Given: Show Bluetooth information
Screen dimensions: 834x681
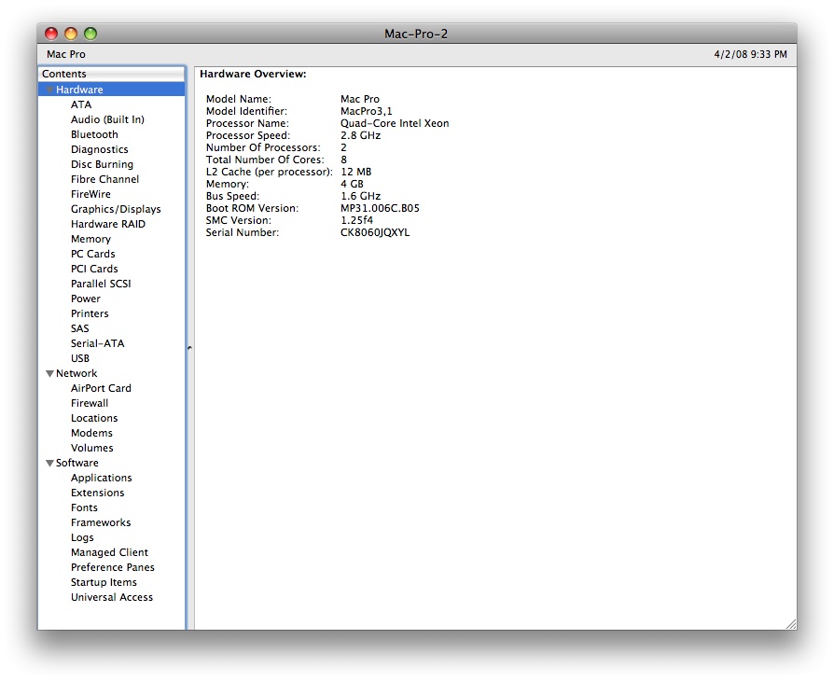Looking at the screenshot, I should 94,134.
